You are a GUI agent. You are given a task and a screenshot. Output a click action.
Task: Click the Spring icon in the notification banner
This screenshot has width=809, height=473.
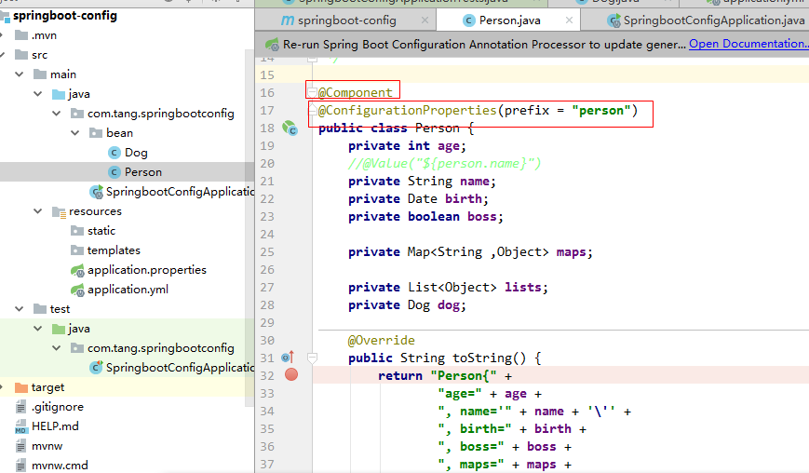(x=272, y=45)
